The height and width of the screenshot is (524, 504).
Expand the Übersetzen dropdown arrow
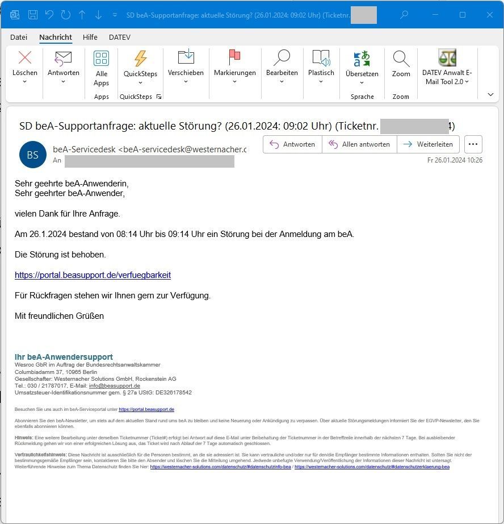(x=362, y=82)
